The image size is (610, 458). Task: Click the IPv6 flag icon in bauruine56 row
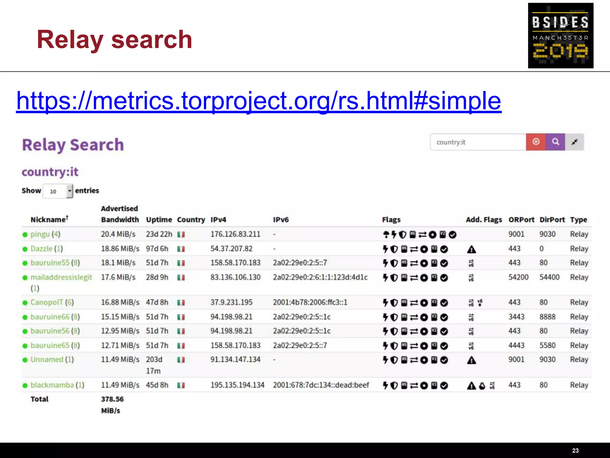(x=471, y=332)
